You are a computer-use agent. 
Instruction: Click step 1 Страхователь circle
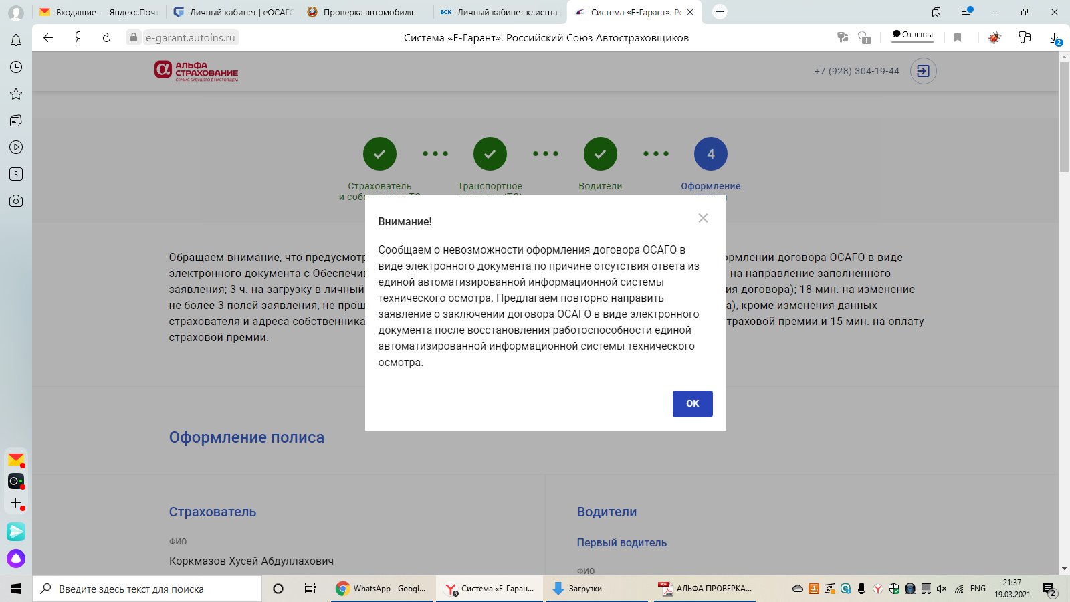(380, 154)
